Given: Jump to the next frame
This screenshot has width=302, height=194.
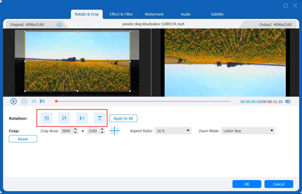Looking at the screenshot, I should tap(42, 101).
